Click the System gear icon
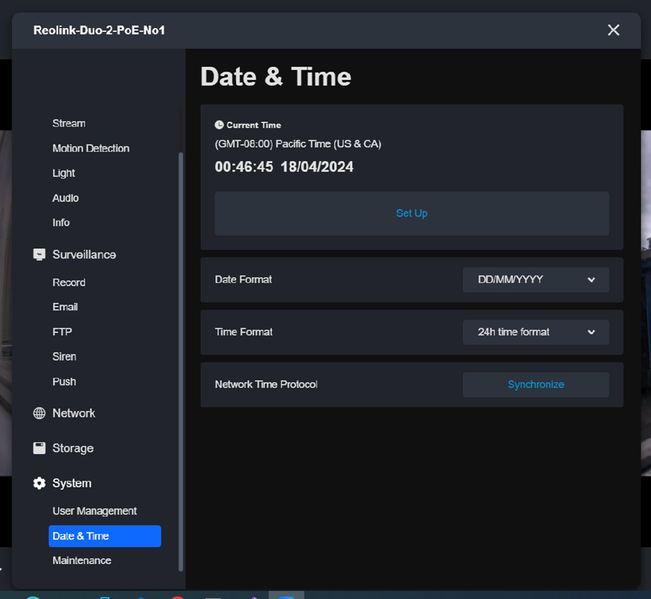The width and height of the screenshot is (651, 599). click(x=39, y=483)
